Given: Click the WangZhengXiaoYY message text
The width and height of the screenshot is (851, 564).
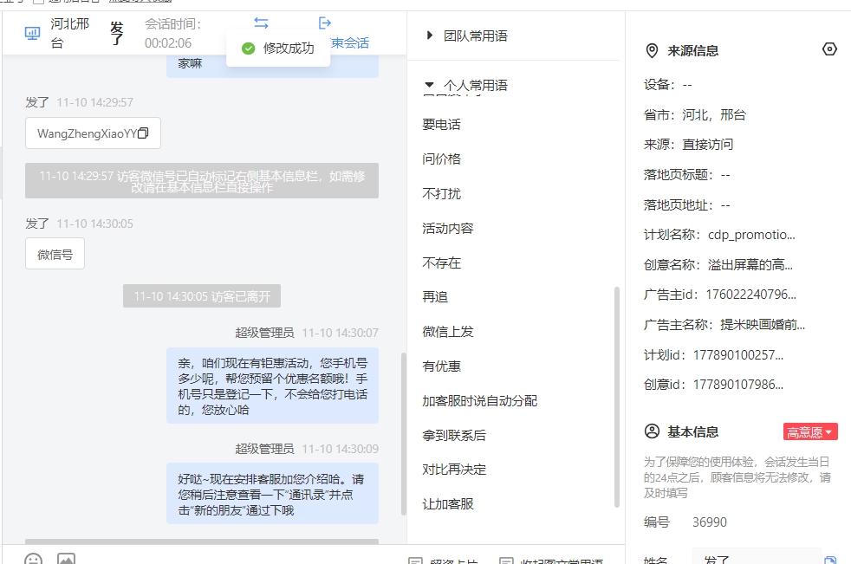Looking at the screenshot, I should click(87, 133).
